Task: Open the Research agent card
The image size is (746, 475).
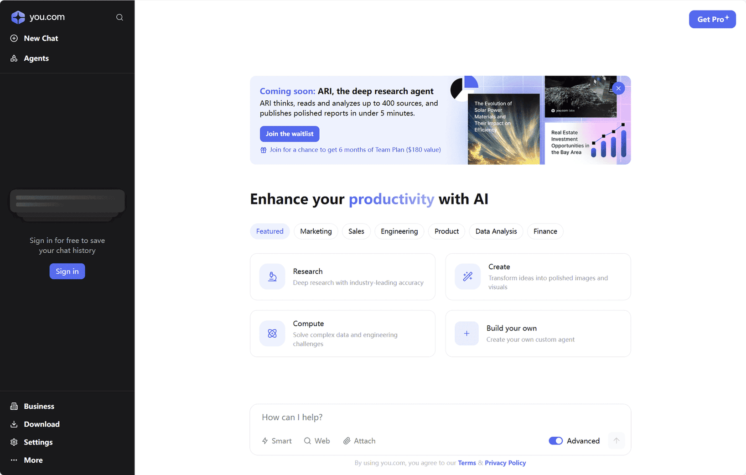Action: pos(342,277)
